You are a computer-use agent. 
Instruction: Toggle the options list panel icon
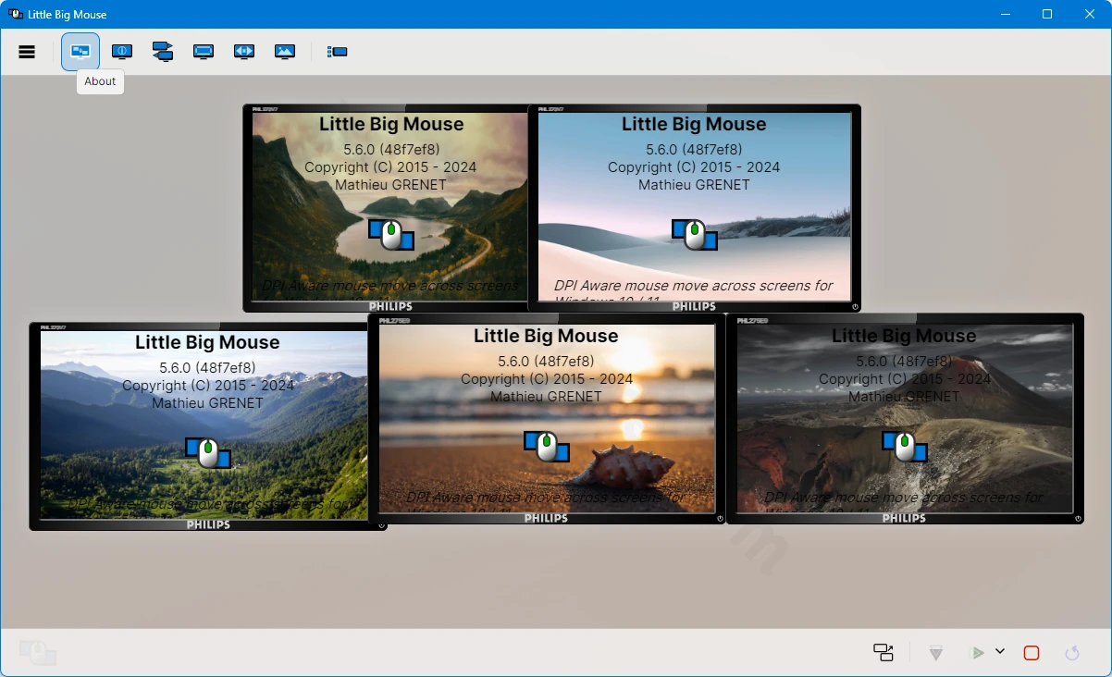coord(338,52)
